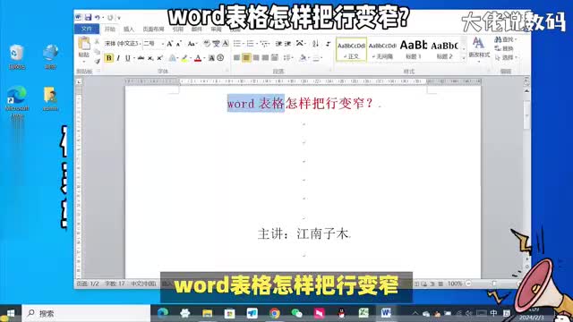Click the vertical scrollbar up arrow
The height and width of the screenshot is (322, 573).
(x=526, y=90)
